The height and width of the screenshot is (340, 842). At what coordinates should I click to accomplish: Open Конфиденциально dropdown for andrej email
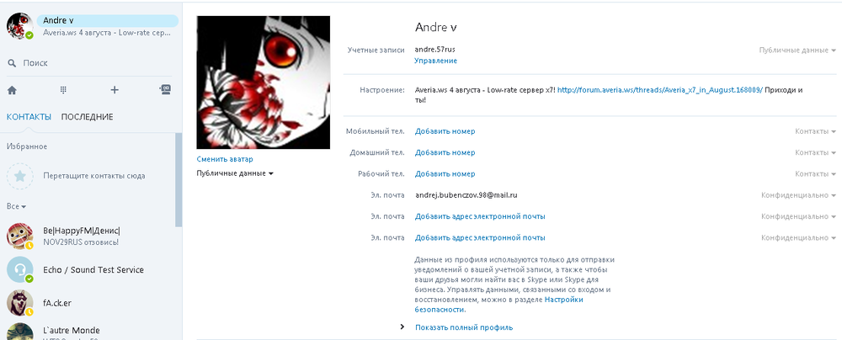(x=798, y=195)
